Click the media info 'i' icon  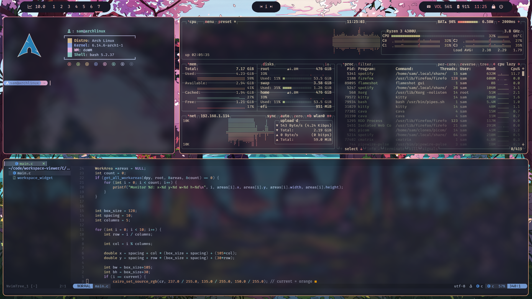266,7
